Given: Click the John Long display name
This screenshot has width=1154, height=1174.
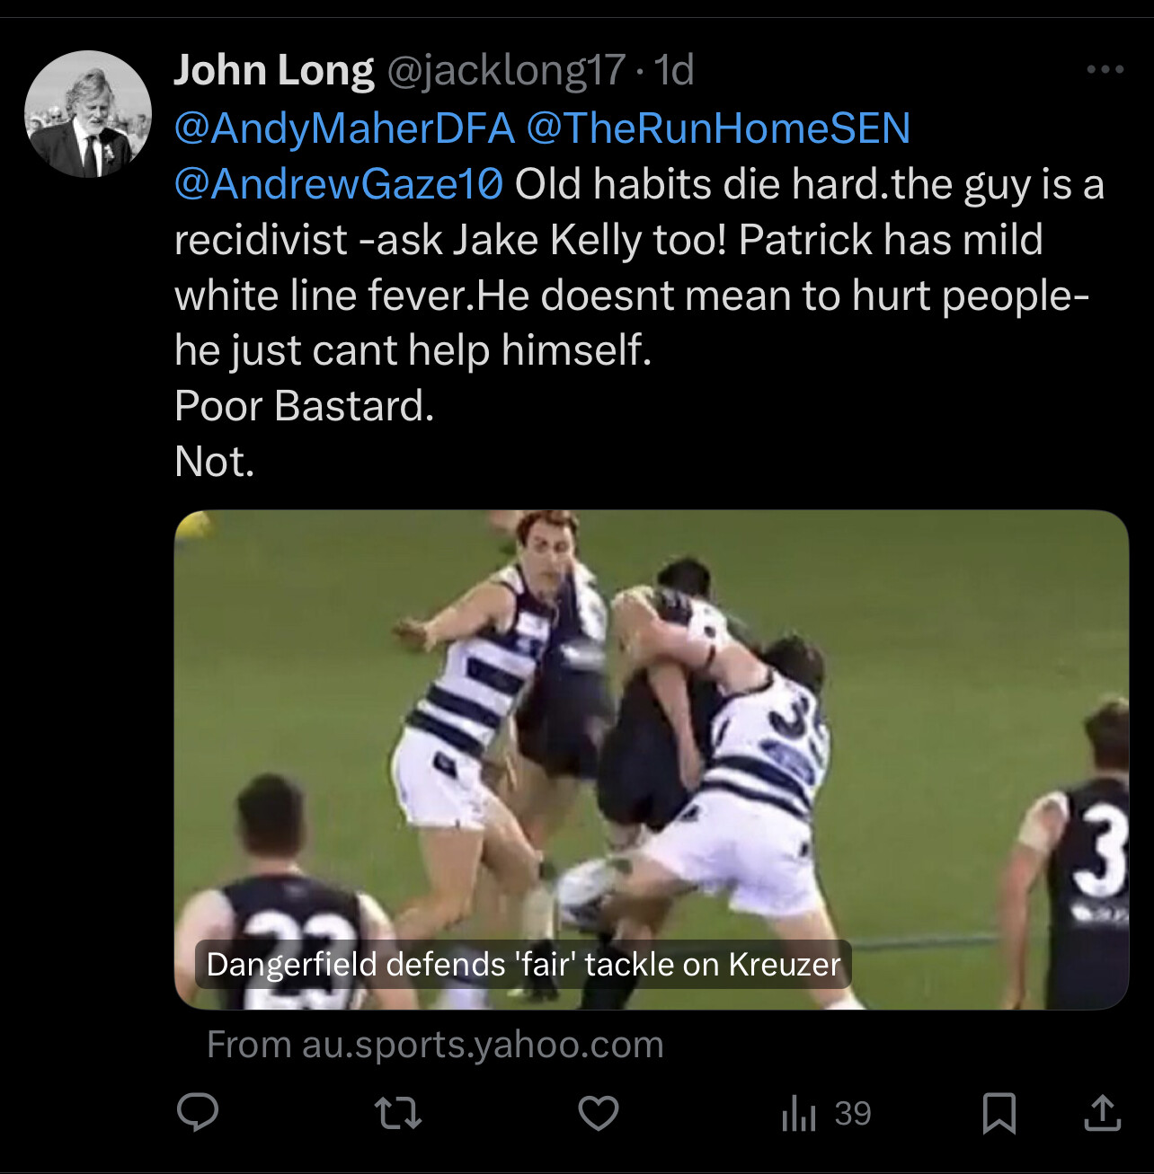Looking at the screenshot, I should (273, 70).
